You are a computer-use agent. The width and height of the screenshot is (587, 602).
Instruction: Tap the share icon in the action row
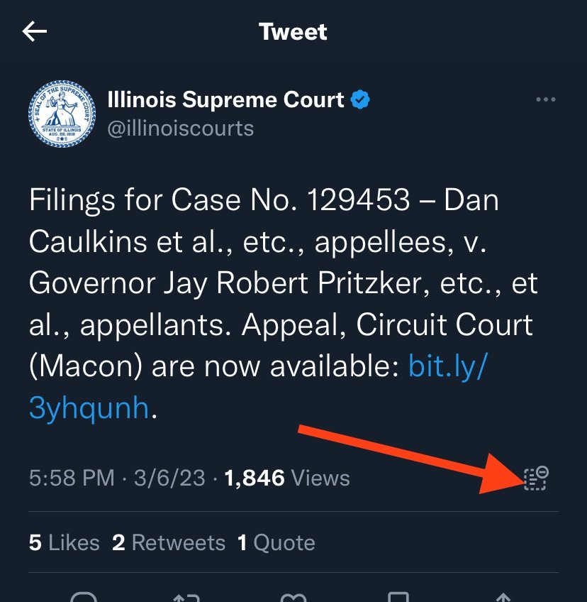point(503,597)
